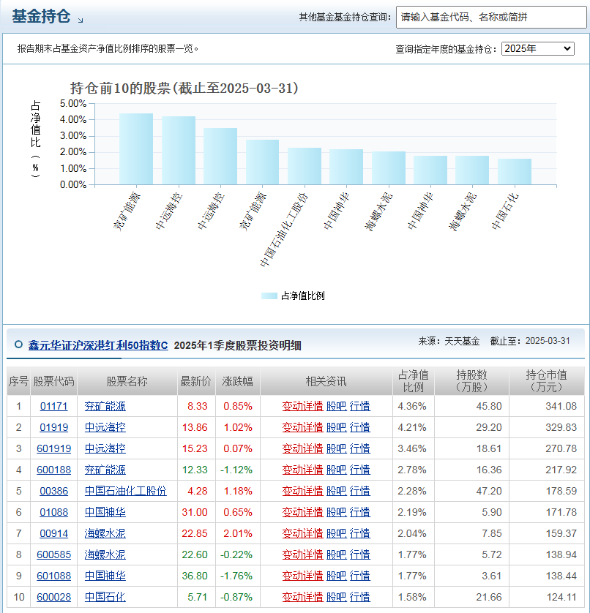Open stock code 01171 link
Viewport: 590px width, 613px height.
(54, 406)
